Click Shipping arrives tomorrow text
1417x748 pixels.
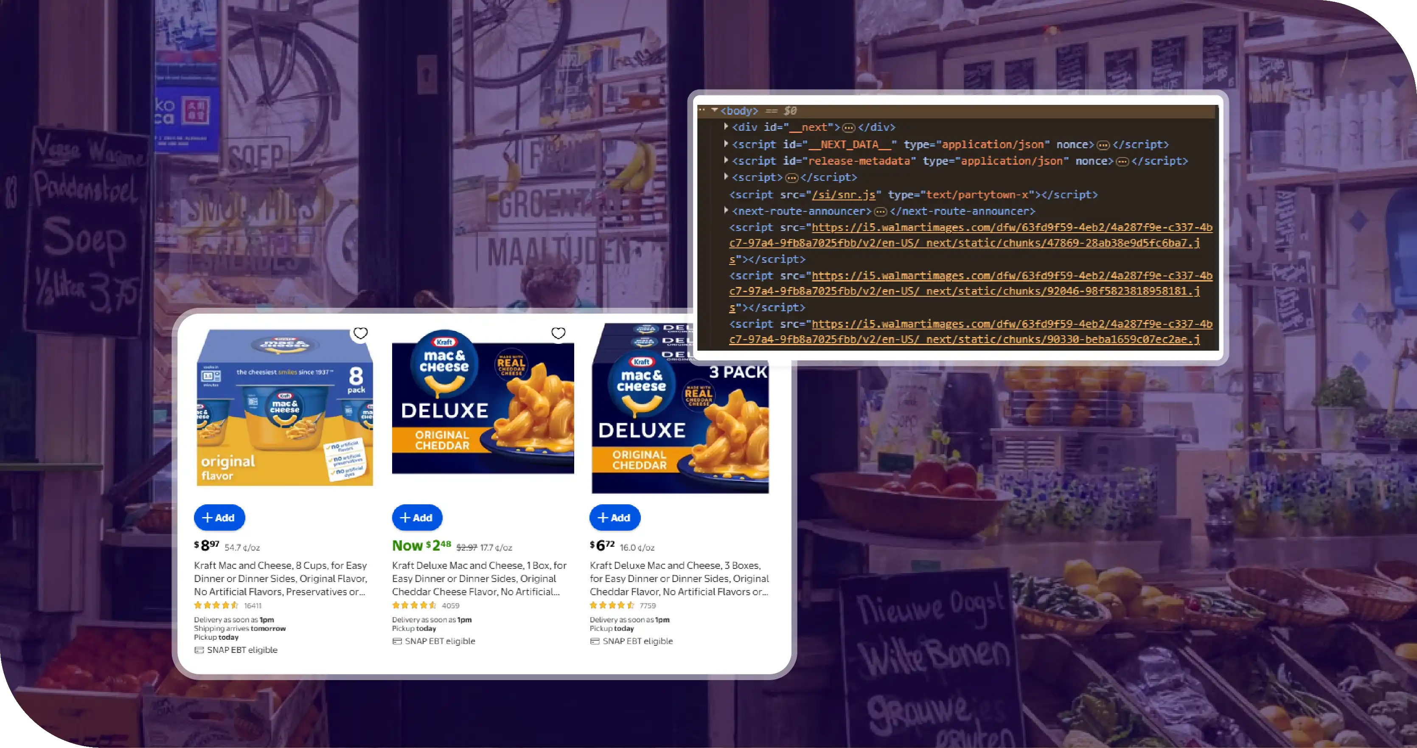pyautogui.click(x=240, y=629)
